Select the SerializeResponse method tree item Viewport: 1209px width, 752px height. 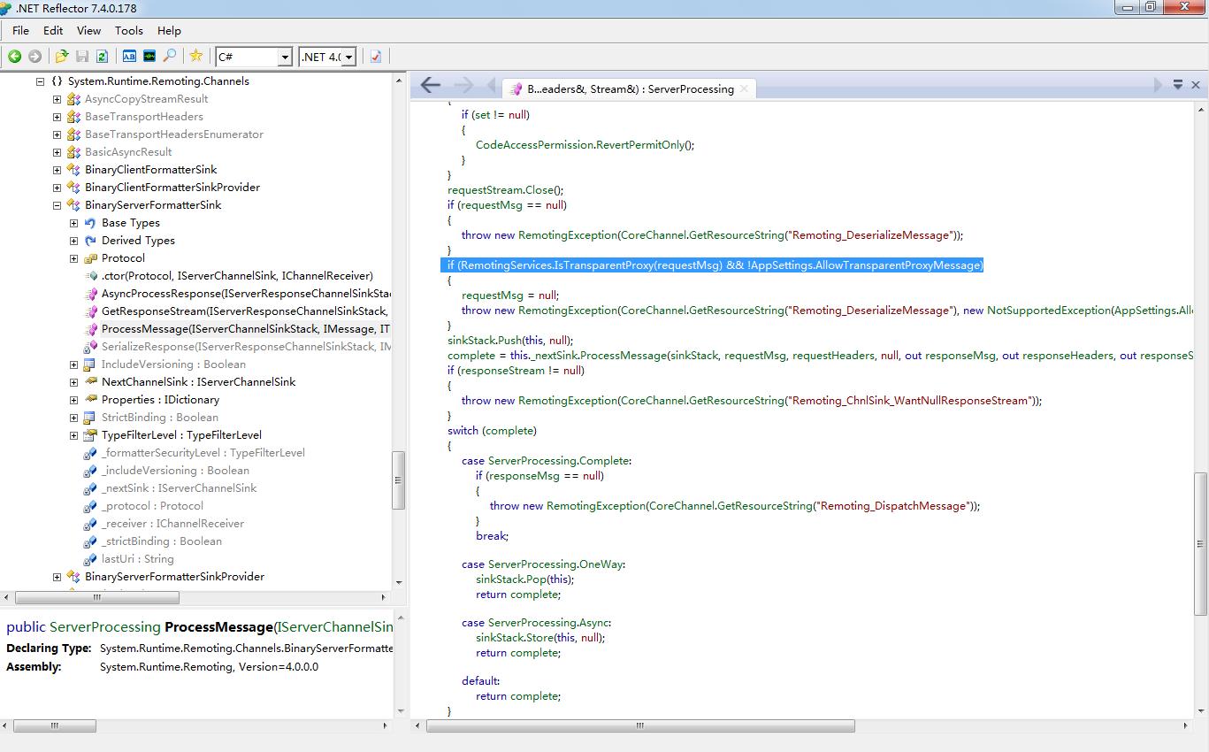pos(246,347)
